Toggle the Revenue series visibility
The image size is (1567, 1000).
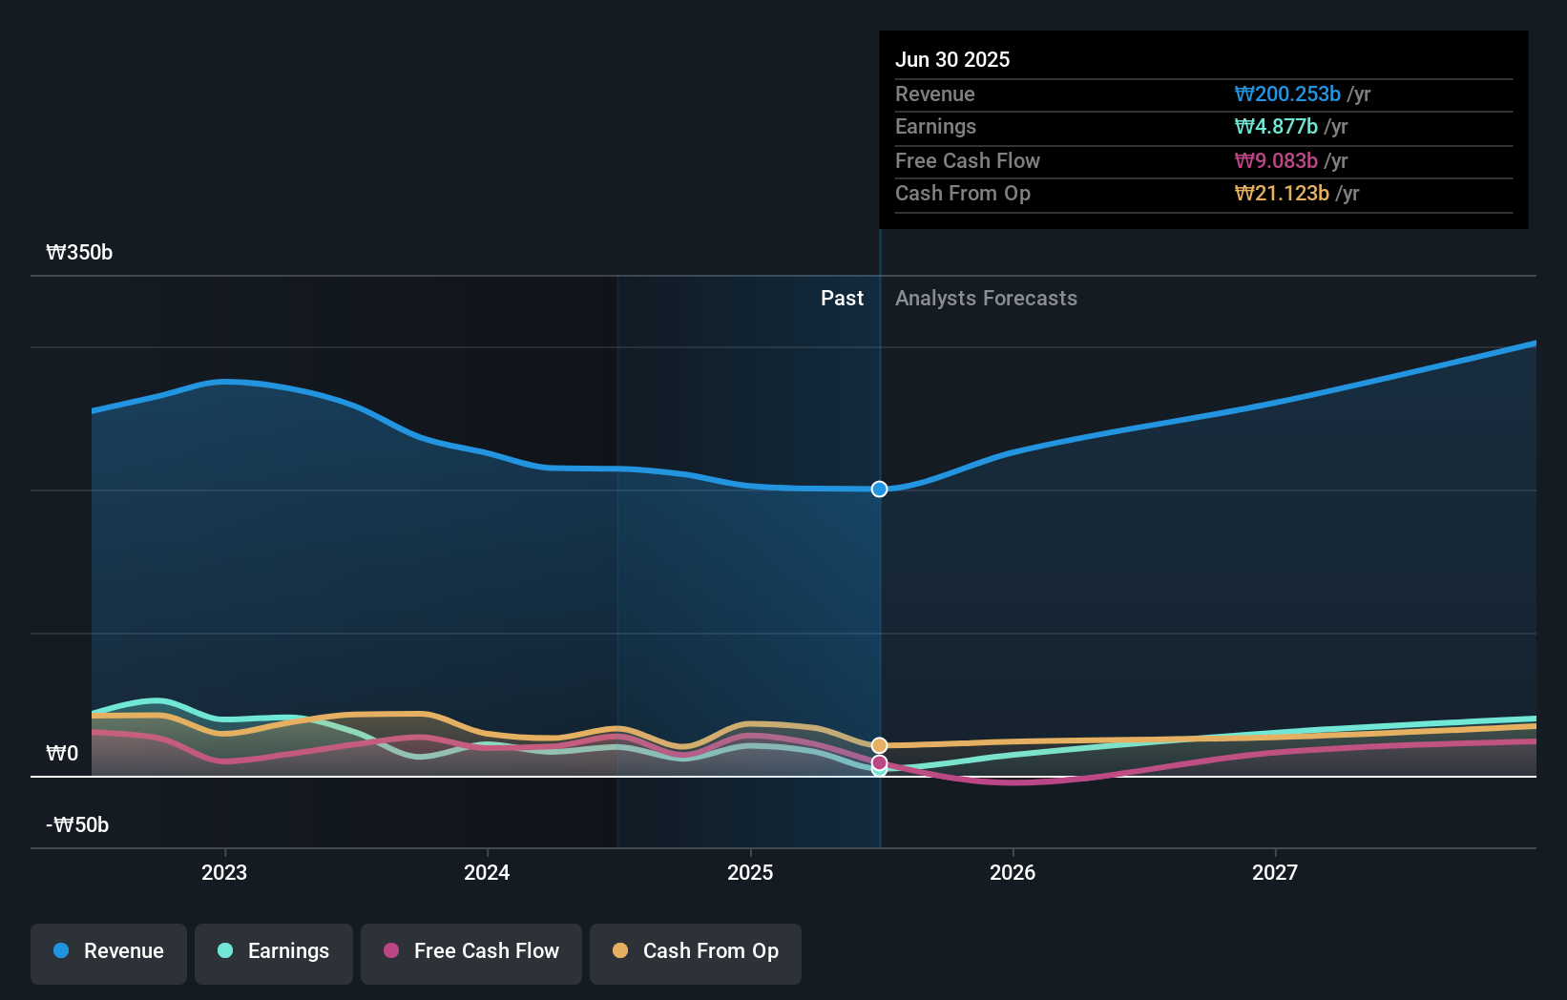coord(108,951)
